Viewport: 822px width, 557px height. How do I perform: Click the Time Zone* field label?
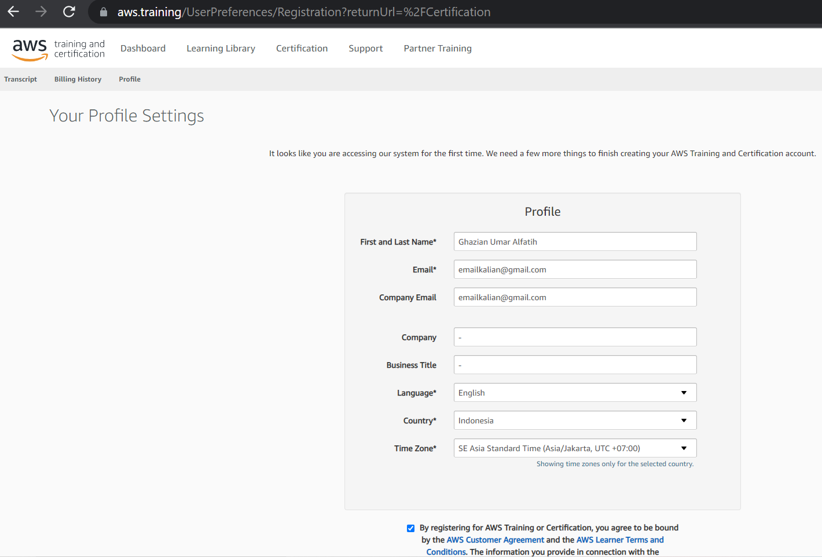click(x=415, y=448)
